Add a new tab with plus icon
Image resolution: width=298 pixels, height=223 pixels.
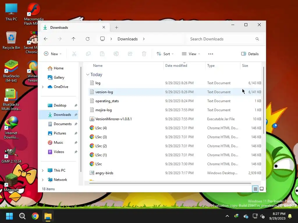116,28
